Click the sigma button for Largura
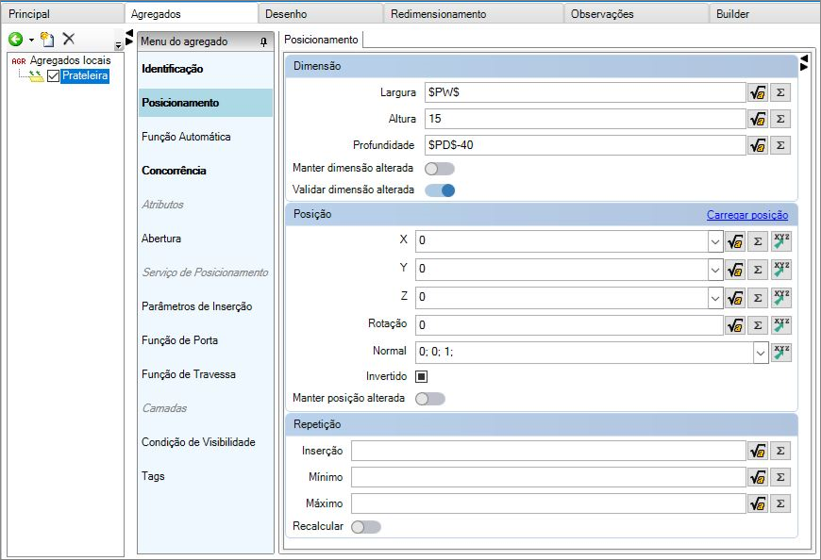The width and height of the screenshot is (821, 560). coord(780,92)
